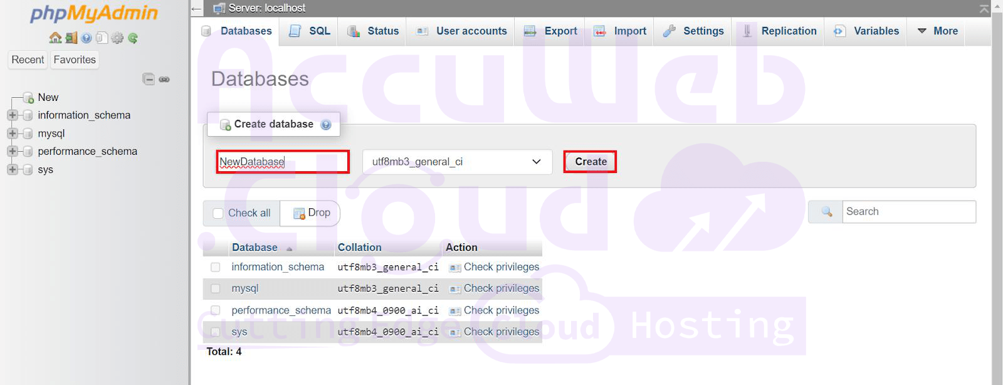1003x385 pixels.
Task: Select the mysql row checkbox
Action: pos(216,288)
